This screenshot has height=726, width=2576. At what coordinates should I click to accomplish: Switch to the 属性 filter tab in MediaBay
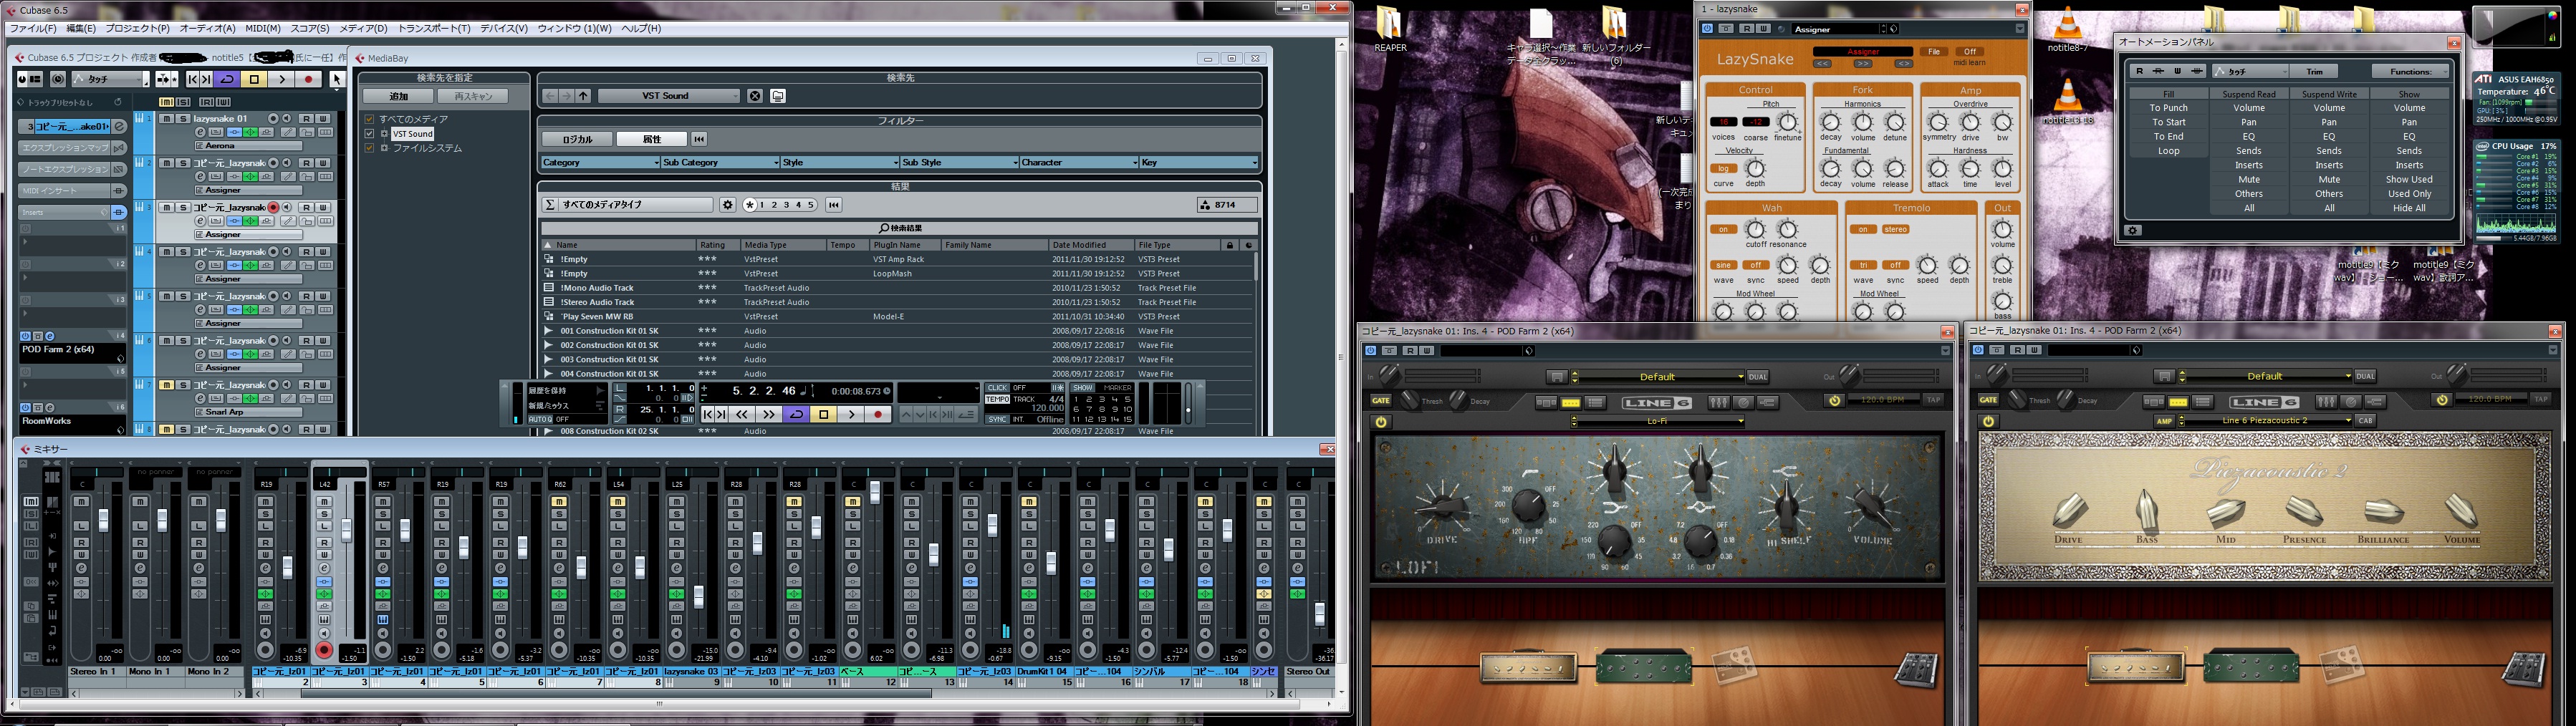click(x=651, y=139)
